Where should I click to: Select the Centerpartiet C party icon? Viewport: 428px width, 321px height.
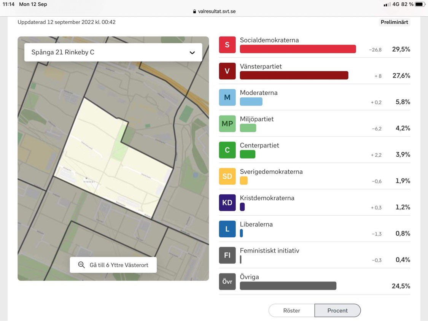(x=227, y=150)
